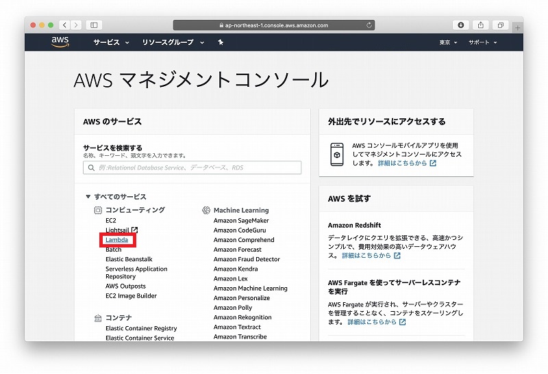548x374 pixels.
Task: Open the サポート menu
Action: pos(482,42)
